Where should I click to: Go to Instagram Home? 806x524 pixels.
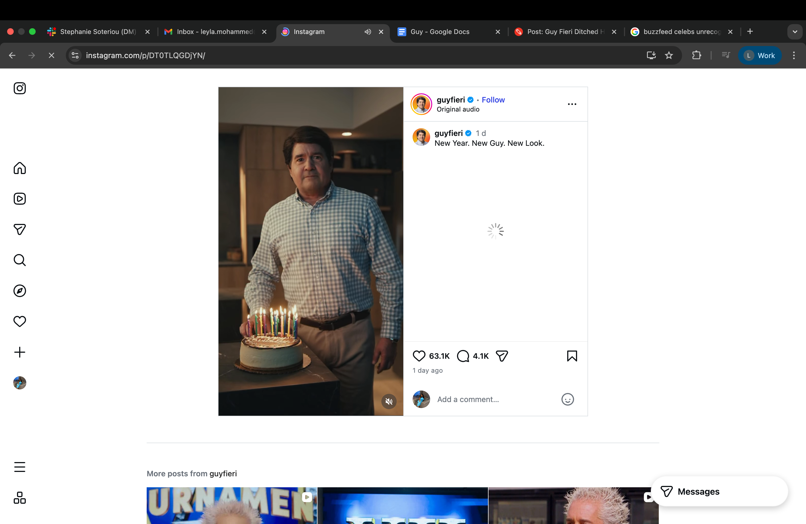20,168
